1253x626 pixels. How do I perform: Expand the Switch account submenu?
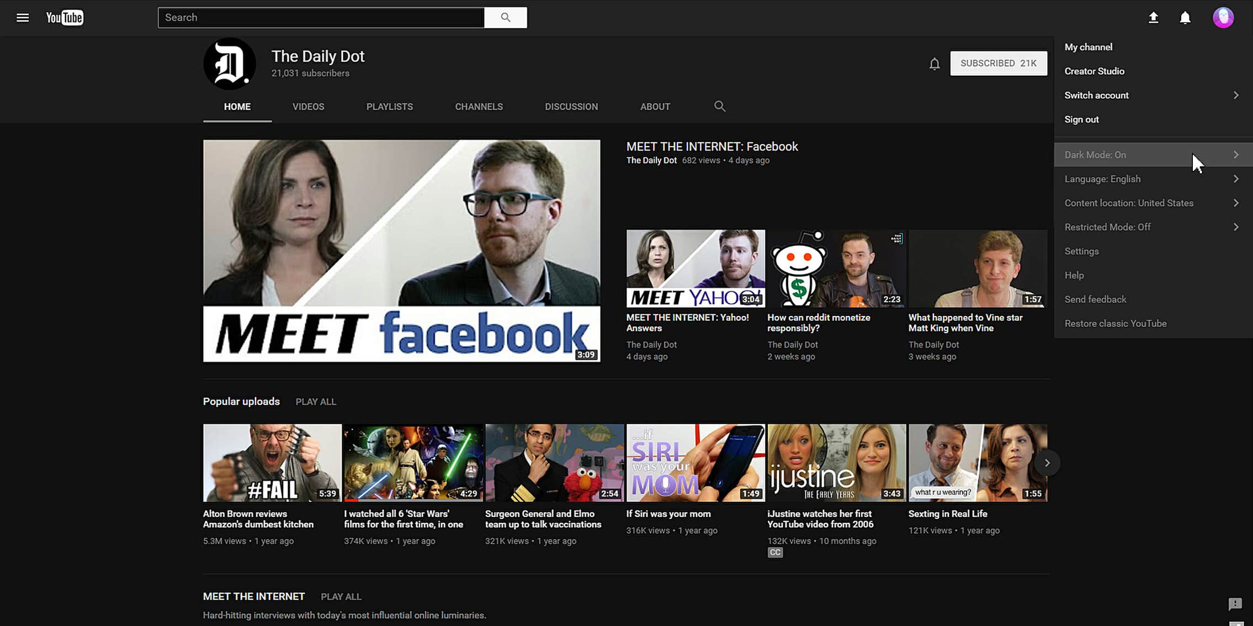1153,95
